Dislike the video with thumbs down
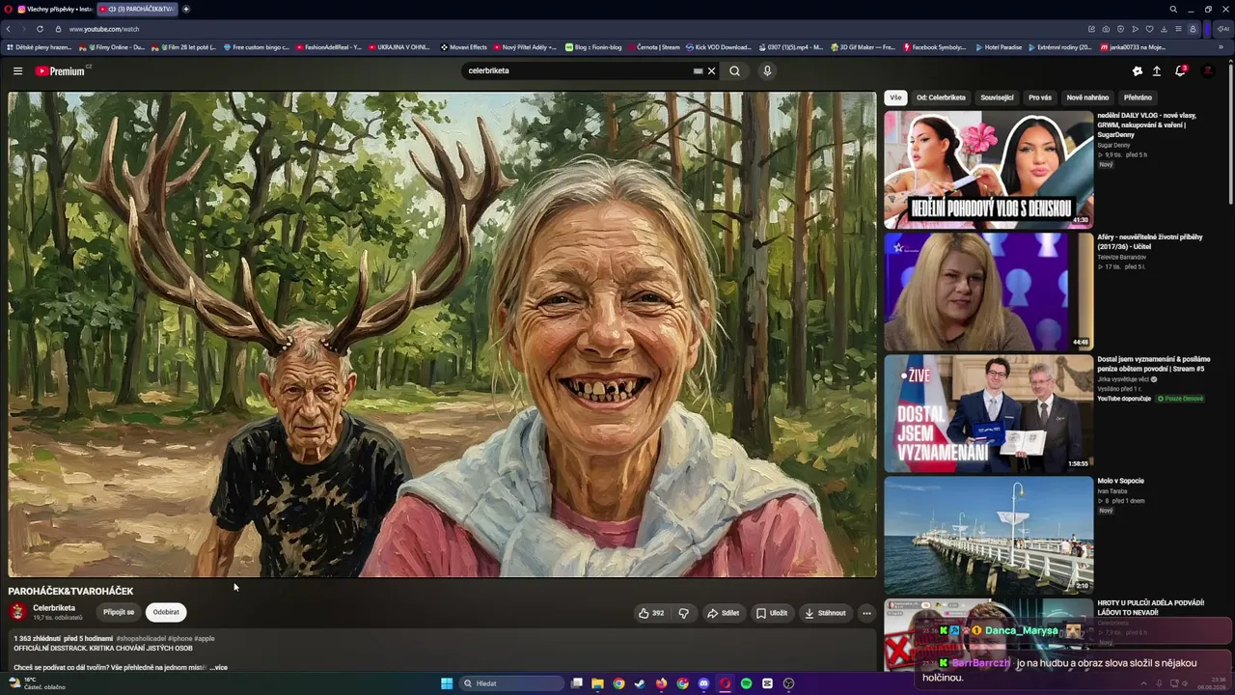 [683, 613]
